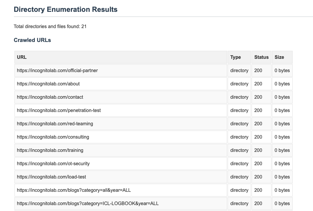Click the '0 bytes' size in contact row

click(282, 97)
